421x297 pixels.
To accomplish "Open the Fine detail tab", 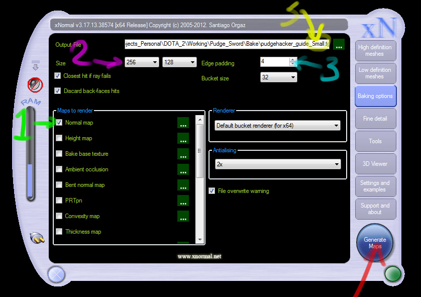I will (x=375, y=119).
